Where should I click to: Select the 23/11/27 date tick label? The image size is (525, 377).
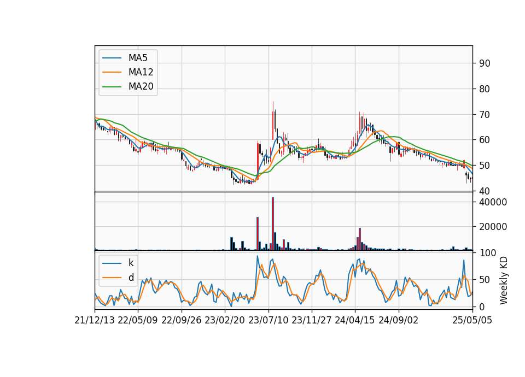(x=312, y=320)
